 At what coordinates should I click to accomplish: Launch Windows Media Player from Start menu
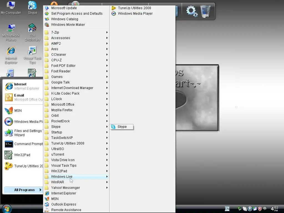tap(23, 121)
